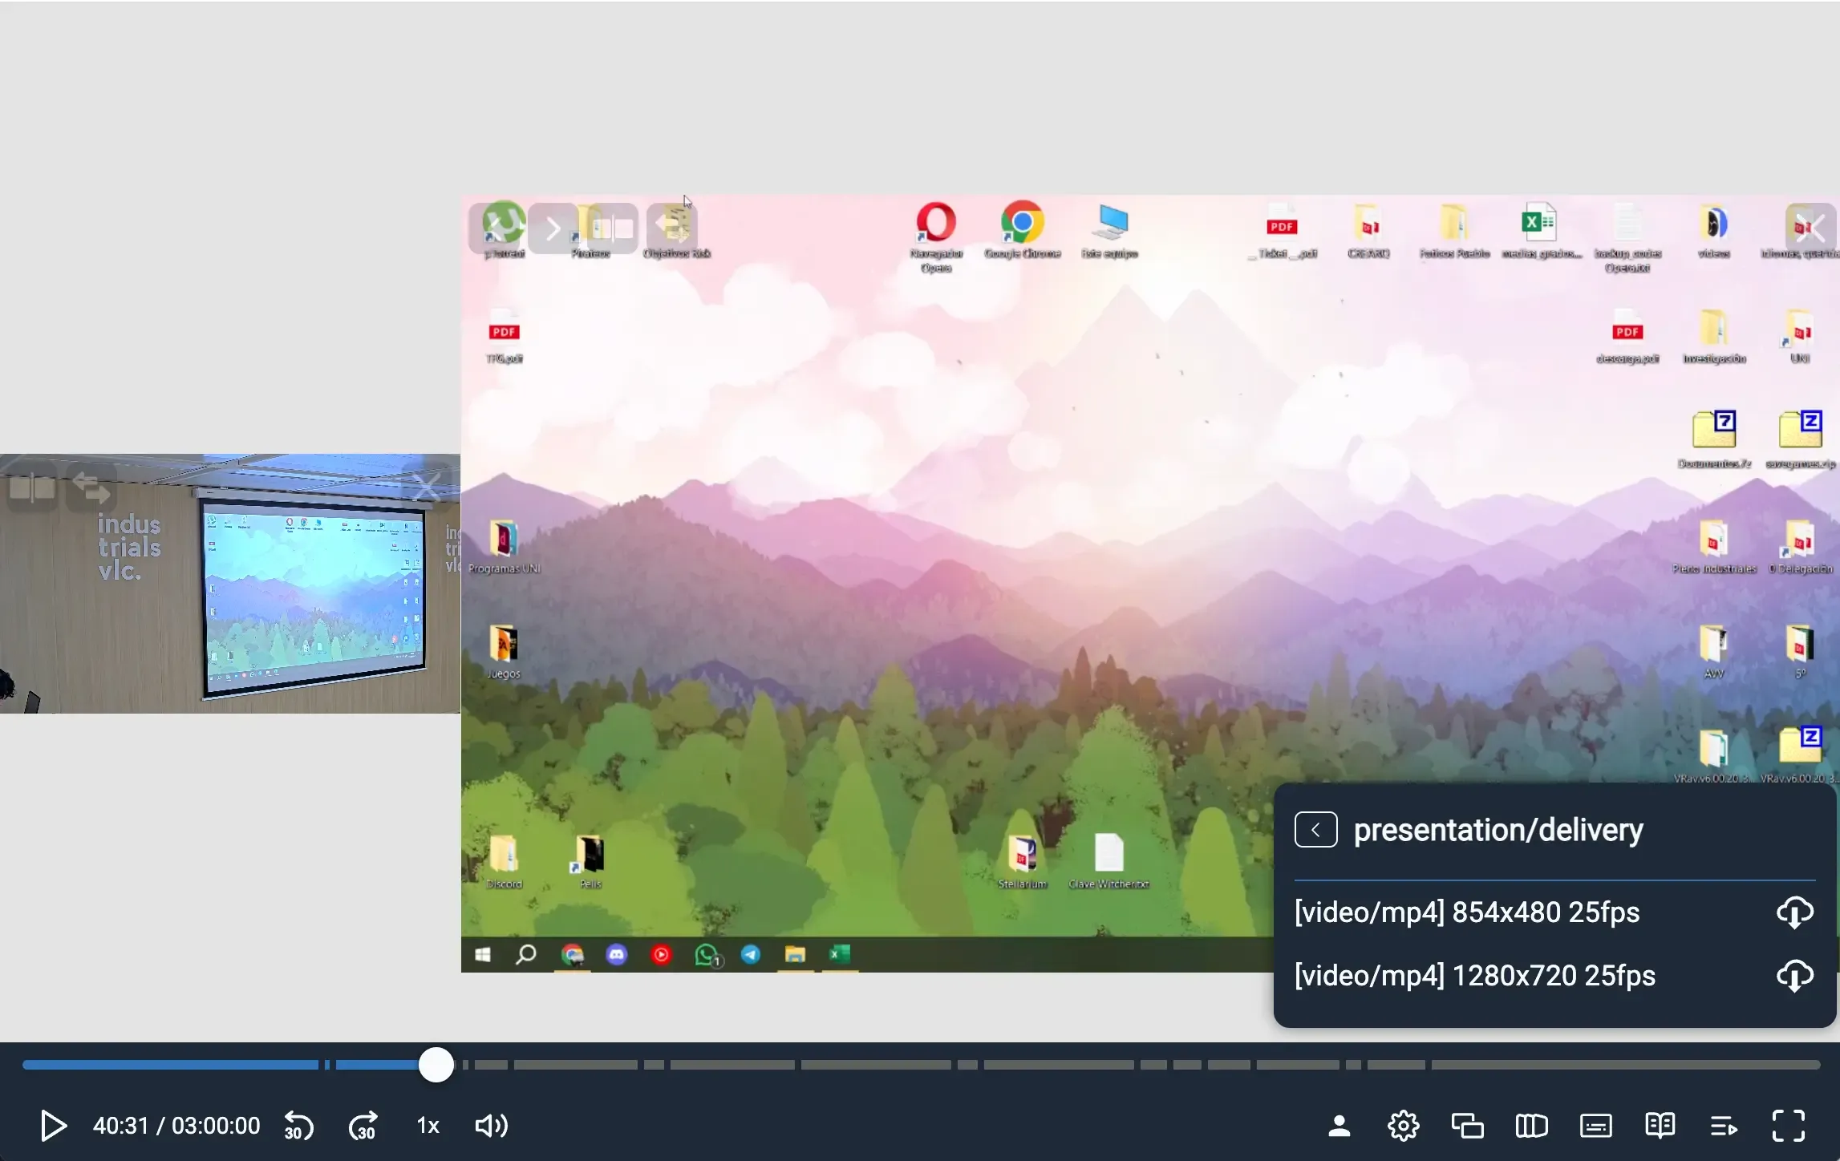This screenshot has height=1161, width=1840.
Task: Open the 1x playback speed selector
Action: tap(427, 1126)
